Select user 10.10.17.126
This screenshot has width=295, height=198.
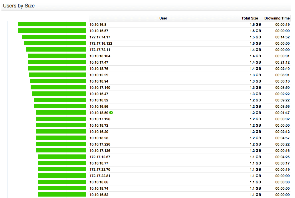100,151
